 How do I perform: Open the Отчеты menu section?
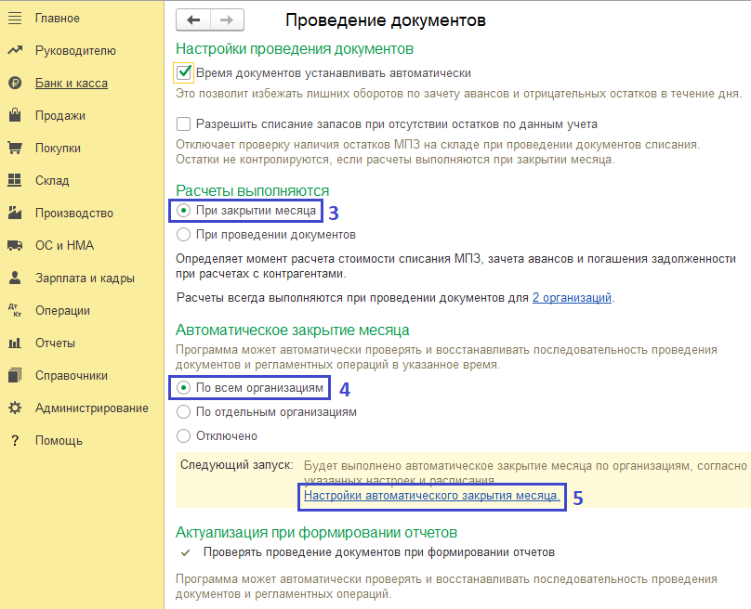click(55, 343)
